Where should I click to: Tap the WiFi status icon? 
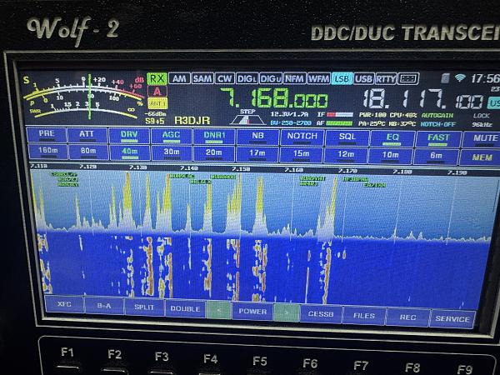coord(459,77)
